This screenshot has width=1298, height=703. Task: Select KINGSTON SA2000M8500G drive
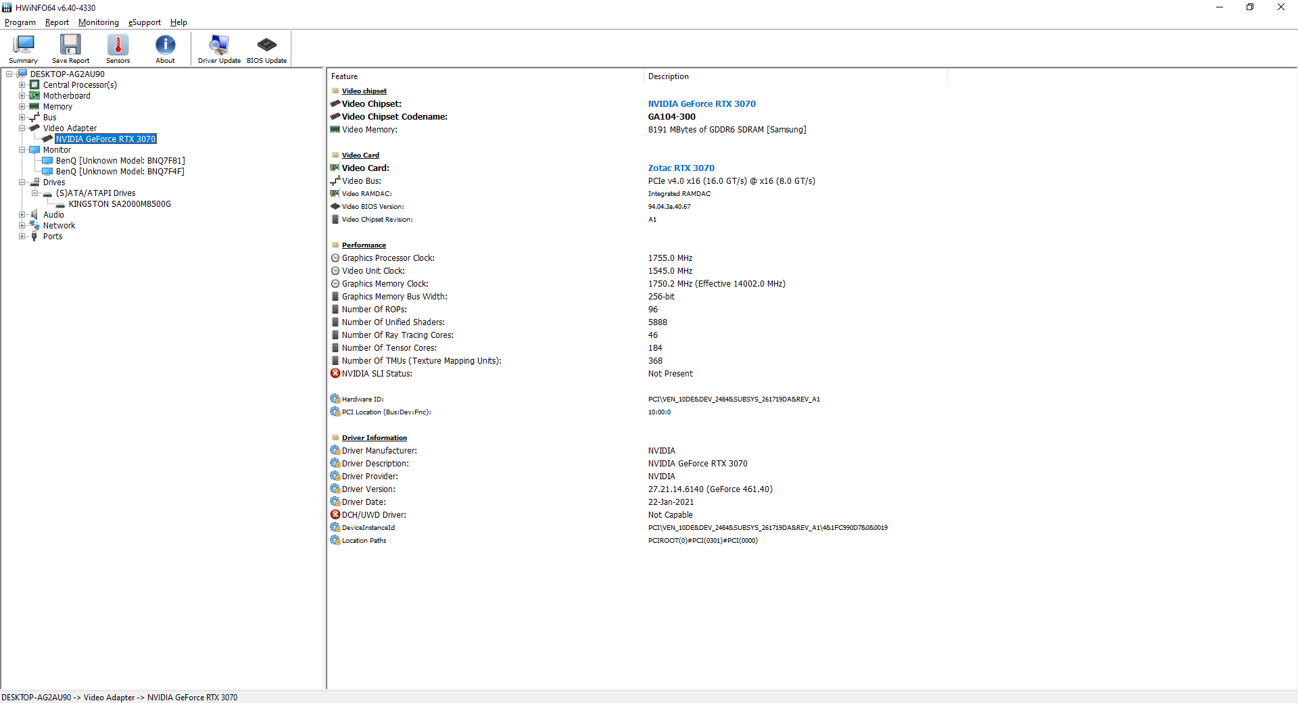coord(120,203)
